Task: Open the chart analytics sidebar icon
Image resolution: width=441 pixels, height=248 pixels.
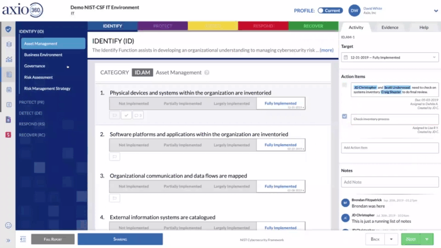Action: pos(9,59)
